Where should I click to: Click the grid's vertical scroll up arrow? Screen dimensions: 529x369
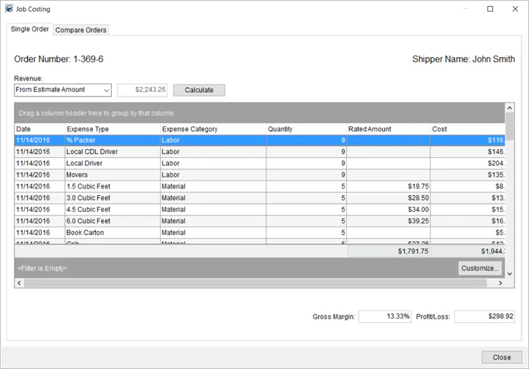click(x=510, y=108)
